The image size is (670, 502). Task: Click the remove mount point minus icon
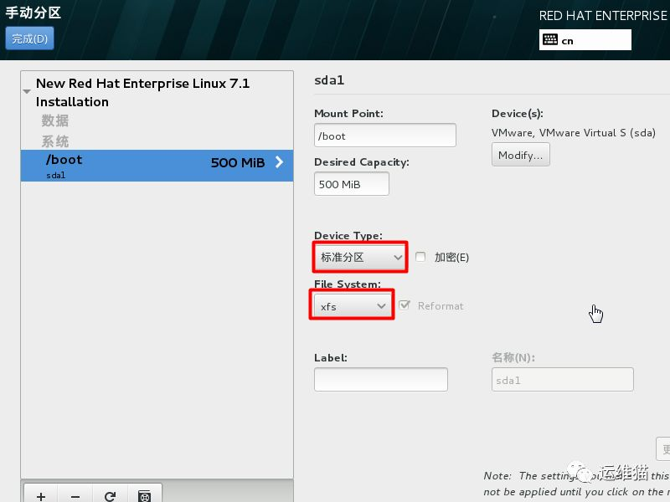(x=75, y=495)
